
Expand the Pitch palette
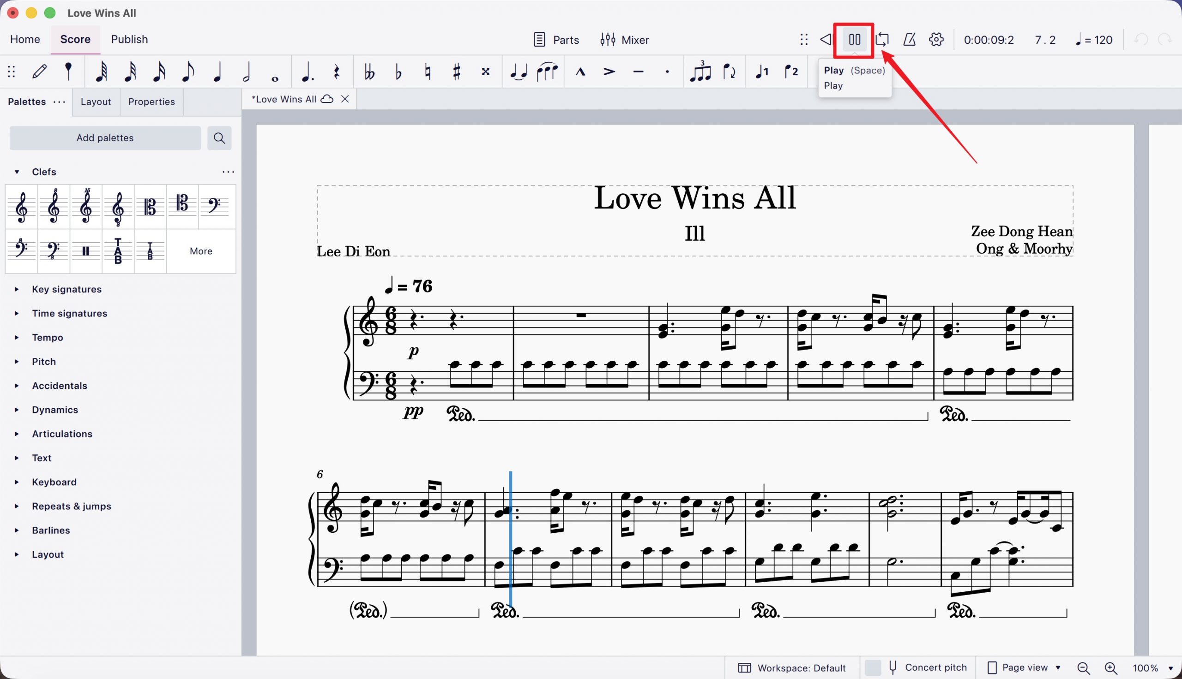pos(17,362)
